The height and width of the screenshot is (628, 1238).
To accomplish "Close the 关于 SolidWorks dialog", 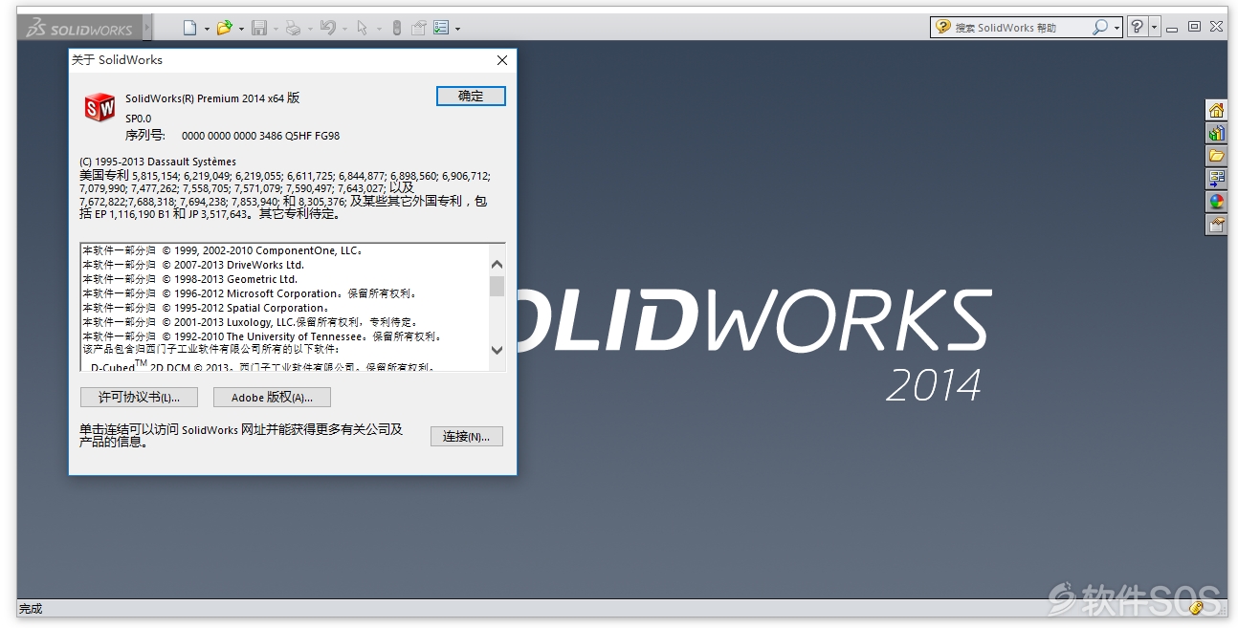I will point(502,59).
